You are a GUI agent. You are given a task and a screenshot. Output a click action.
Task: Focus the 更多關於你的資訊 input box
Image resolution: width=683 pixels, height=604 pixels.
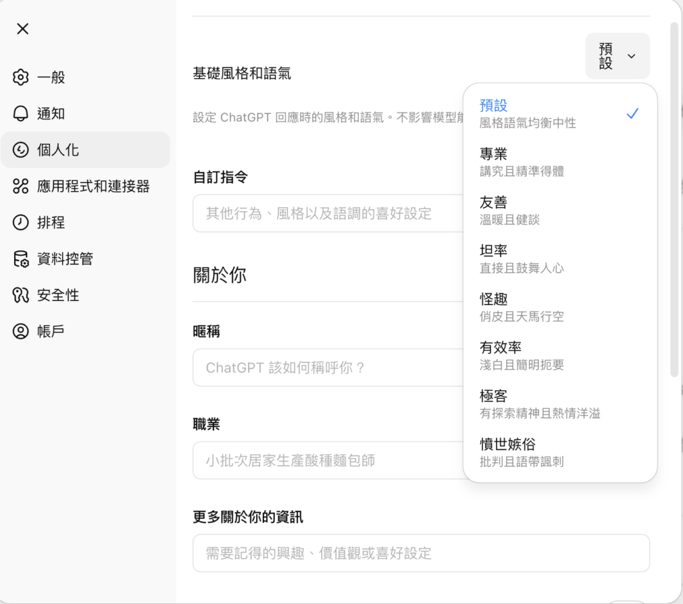(420, 553)
